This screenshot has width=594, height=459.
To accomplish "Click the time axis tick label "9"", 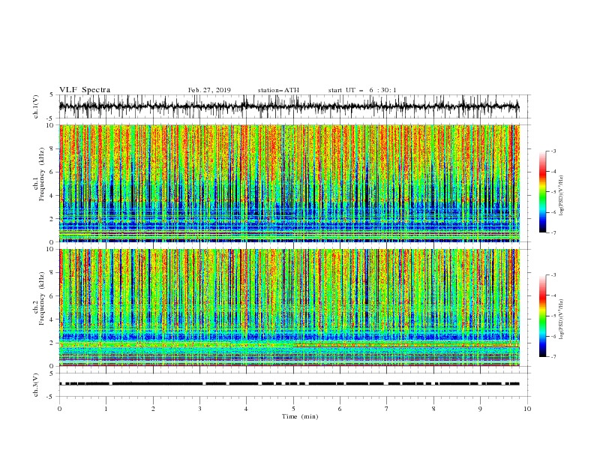I will [480, 409].
